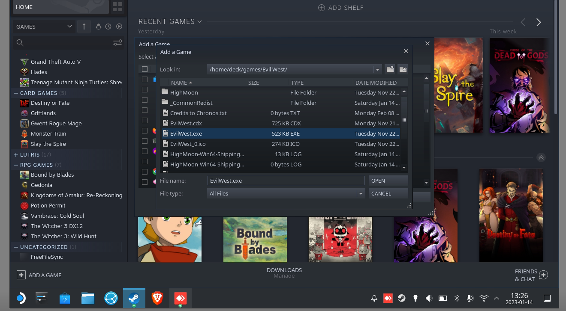566x311 pixels.
Task: Toggle the Linux penguin filter icon
Action: point(98,27)
